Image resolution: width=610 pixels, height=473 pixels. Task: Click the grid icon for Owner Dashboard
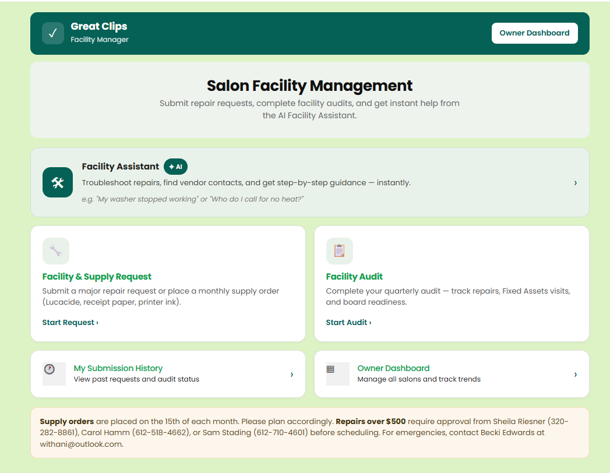tap(330, 369)
